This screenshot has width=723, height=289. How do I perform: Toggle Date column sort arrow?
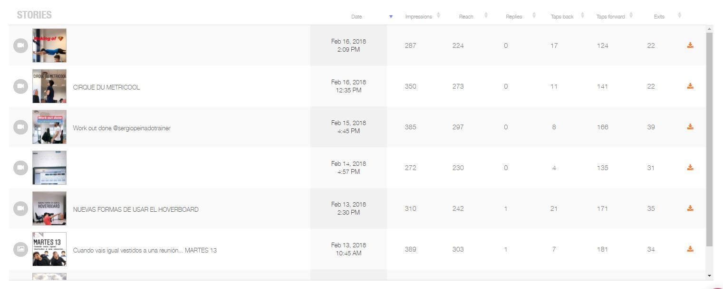(x=391, y=17)
